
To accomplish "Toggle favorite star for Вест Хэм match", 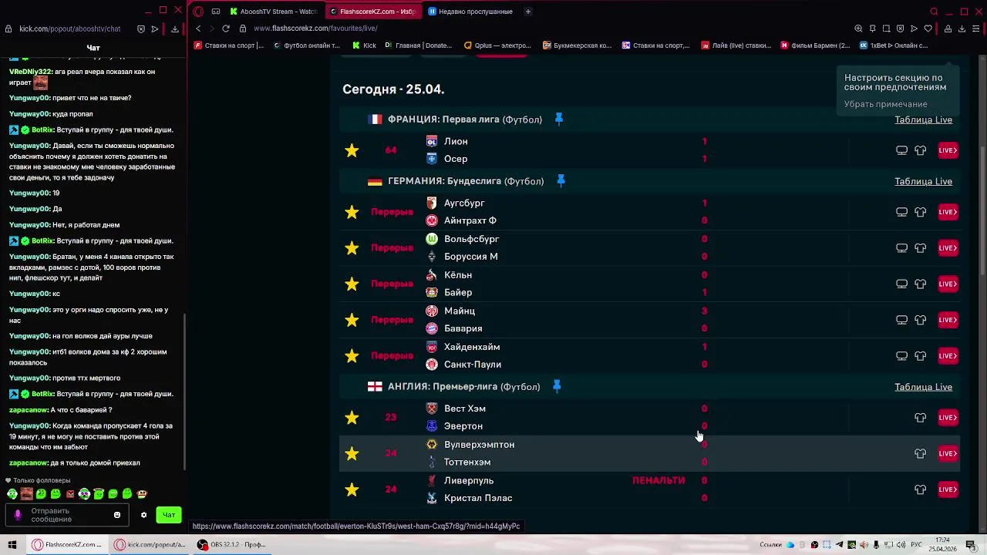I will coord(352,418).
